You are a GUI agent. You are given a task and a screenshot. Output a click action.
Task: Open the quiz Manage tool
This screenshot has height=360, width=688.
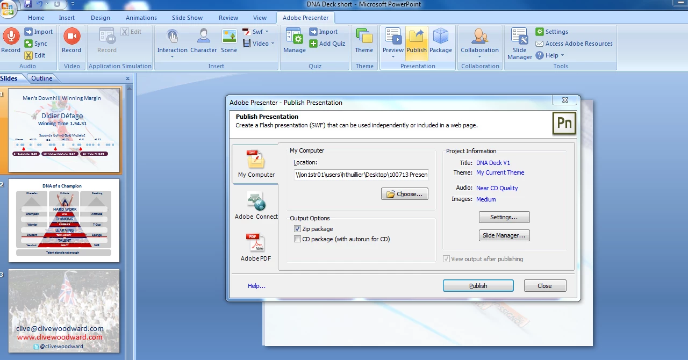pyautogui.click(x=295, y=41)
